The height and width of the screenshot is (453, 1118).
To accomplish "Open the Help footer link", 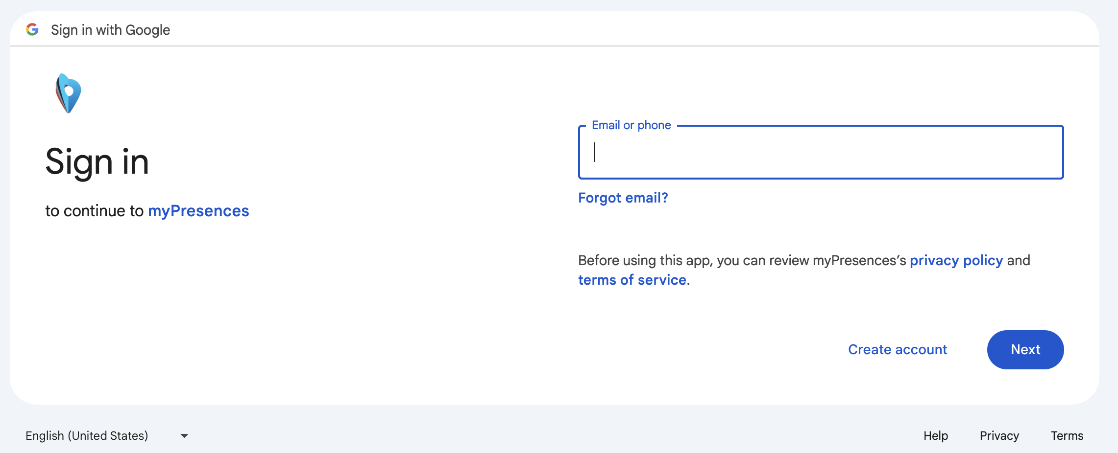I will coord(936,435).
